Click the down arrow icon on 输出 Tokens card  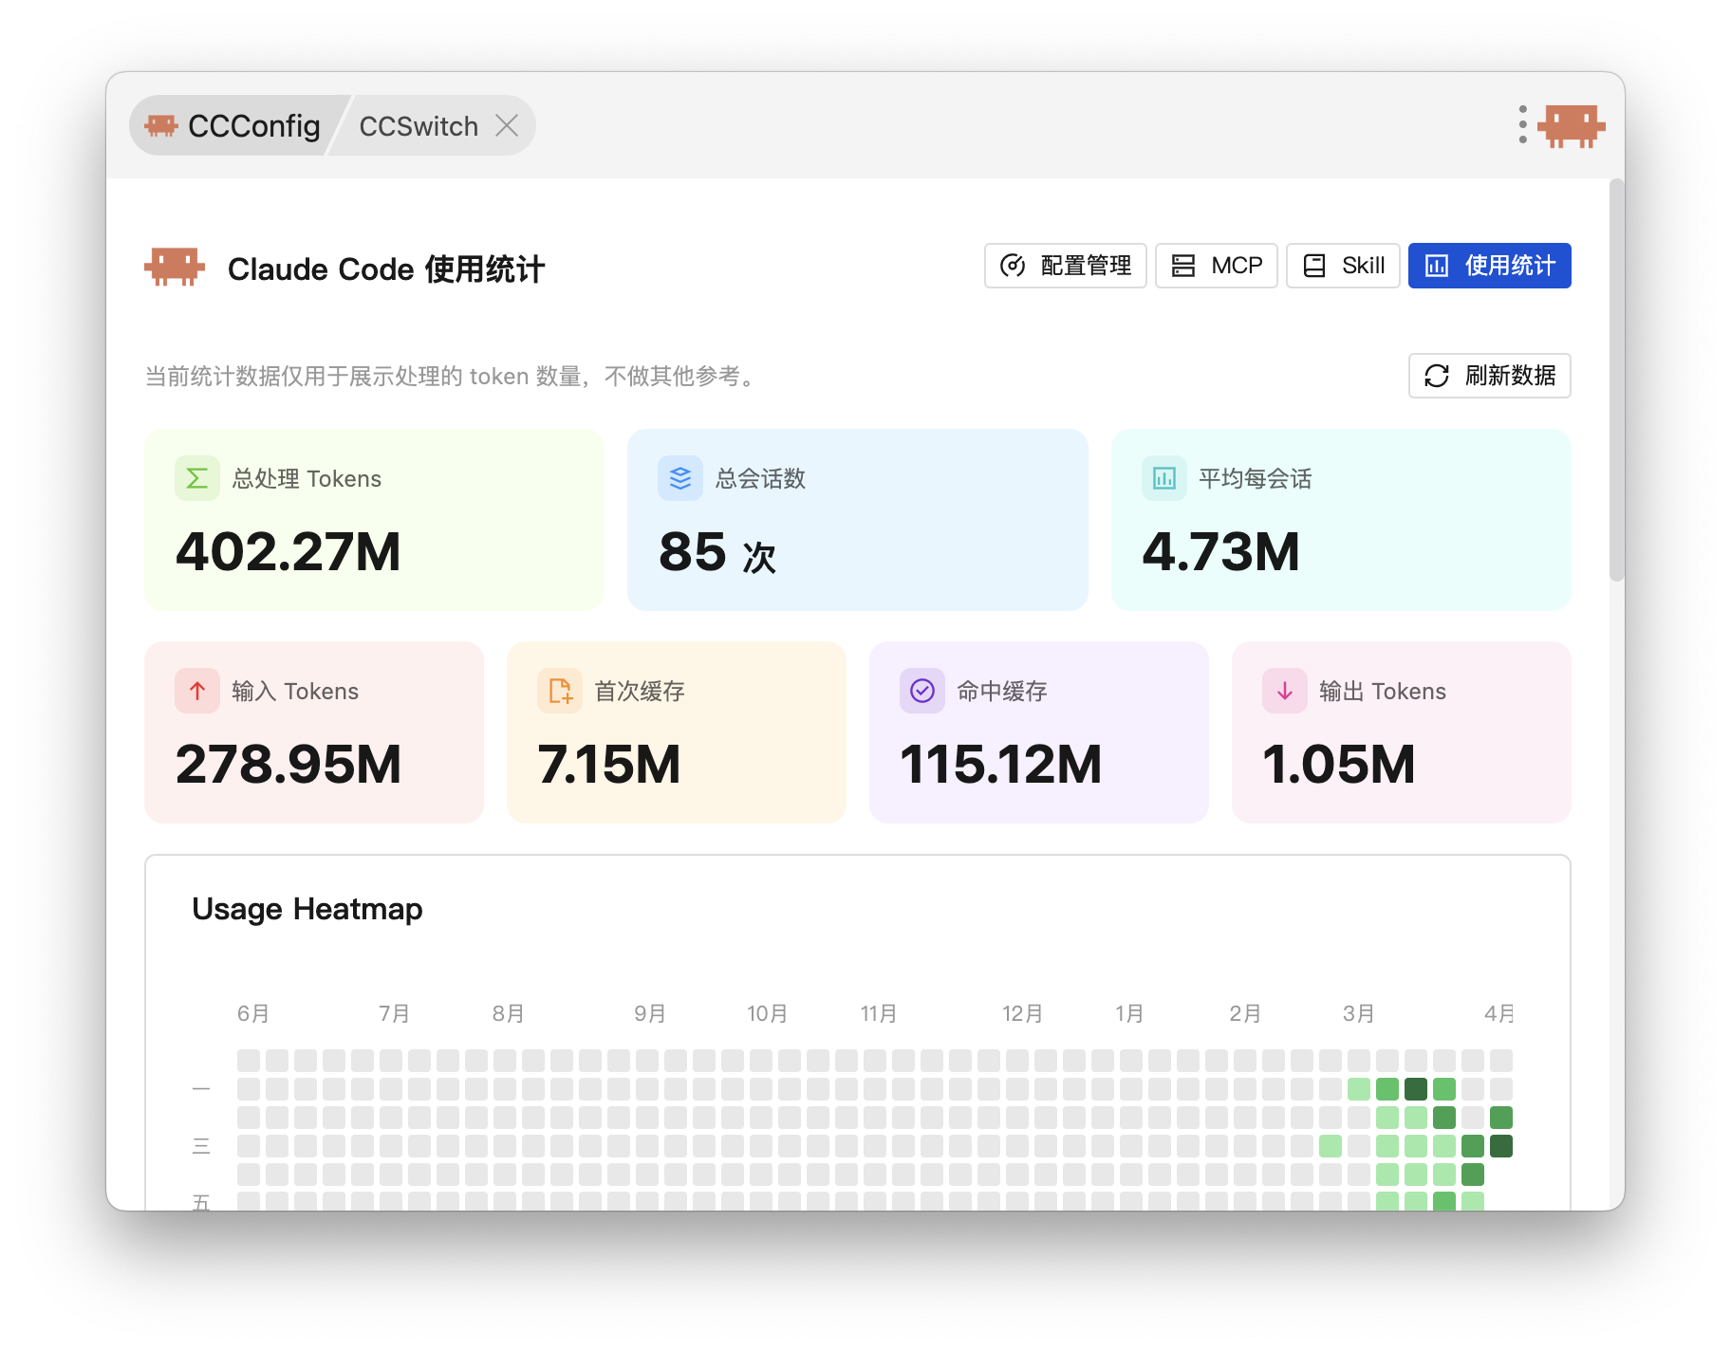point(1285,691)
